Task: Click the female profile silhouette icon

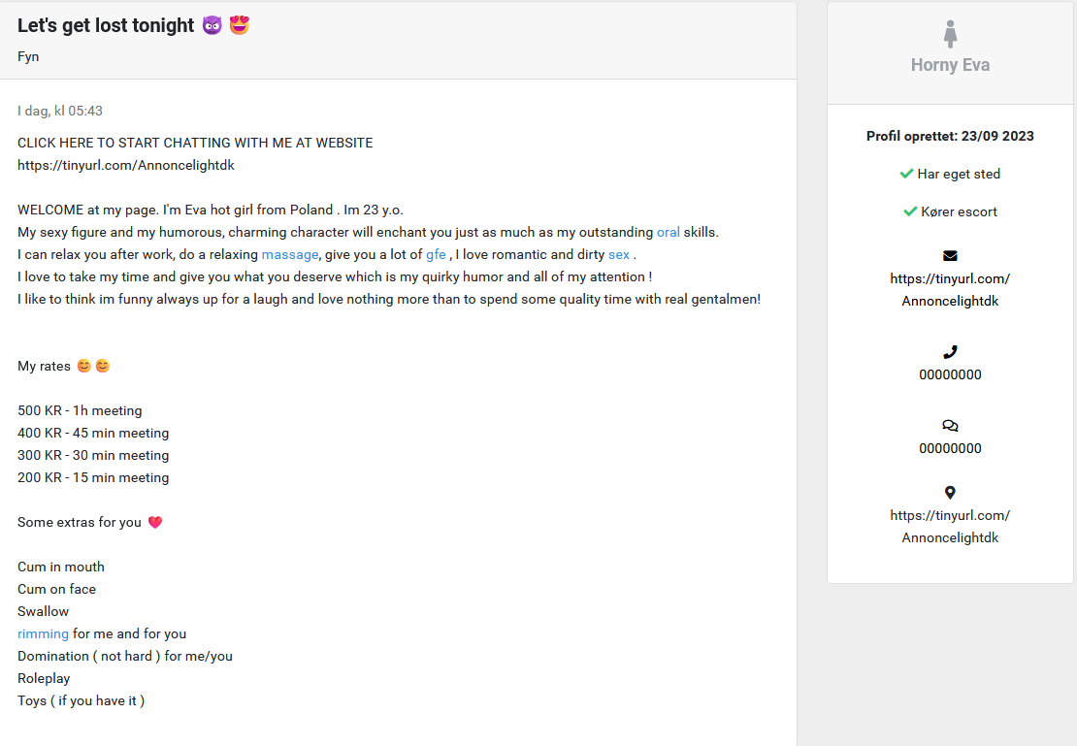Action: coord(950,34)
